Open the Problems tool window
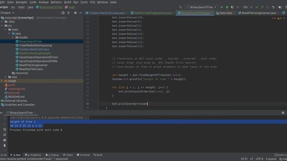 point(33,155)
